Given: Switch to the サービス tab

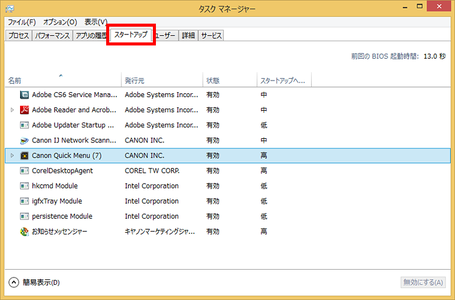Looking at the screenshot, I should [212, 36].
